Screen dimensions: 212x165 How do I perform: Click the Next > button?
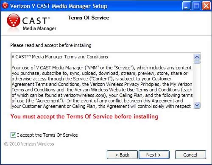154,155
